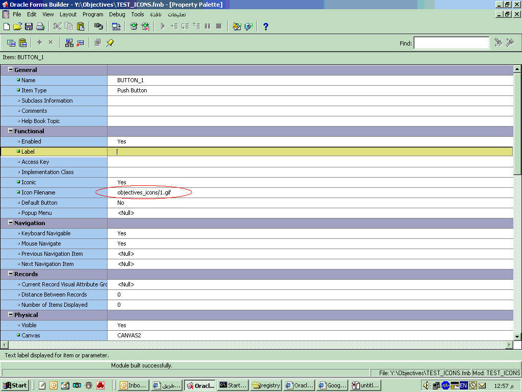Click the Compile Module icon
The height and width of the screenshot is (392, 522).
pos(116,26)
